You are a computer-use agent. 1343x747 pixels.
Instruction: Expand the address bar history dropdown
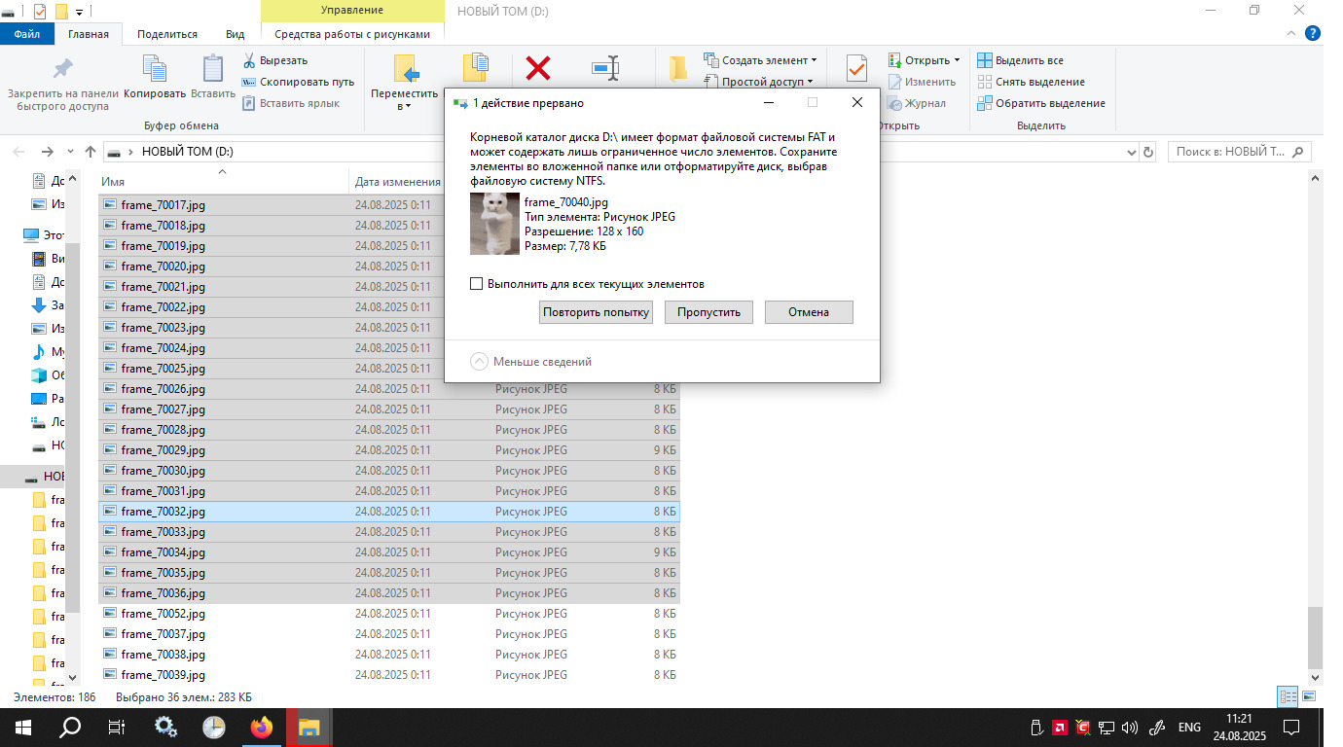pyautogui.click(x=1131, y=153)
